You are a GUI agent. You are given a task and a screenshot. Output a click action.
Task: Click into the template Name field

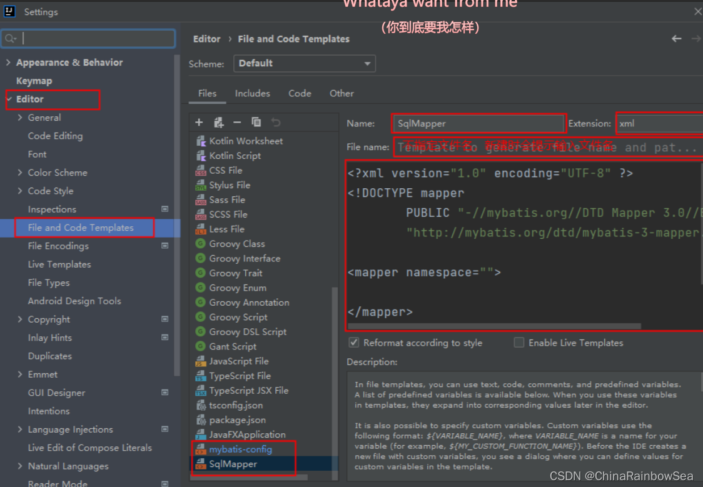click(x=478, y=124)
